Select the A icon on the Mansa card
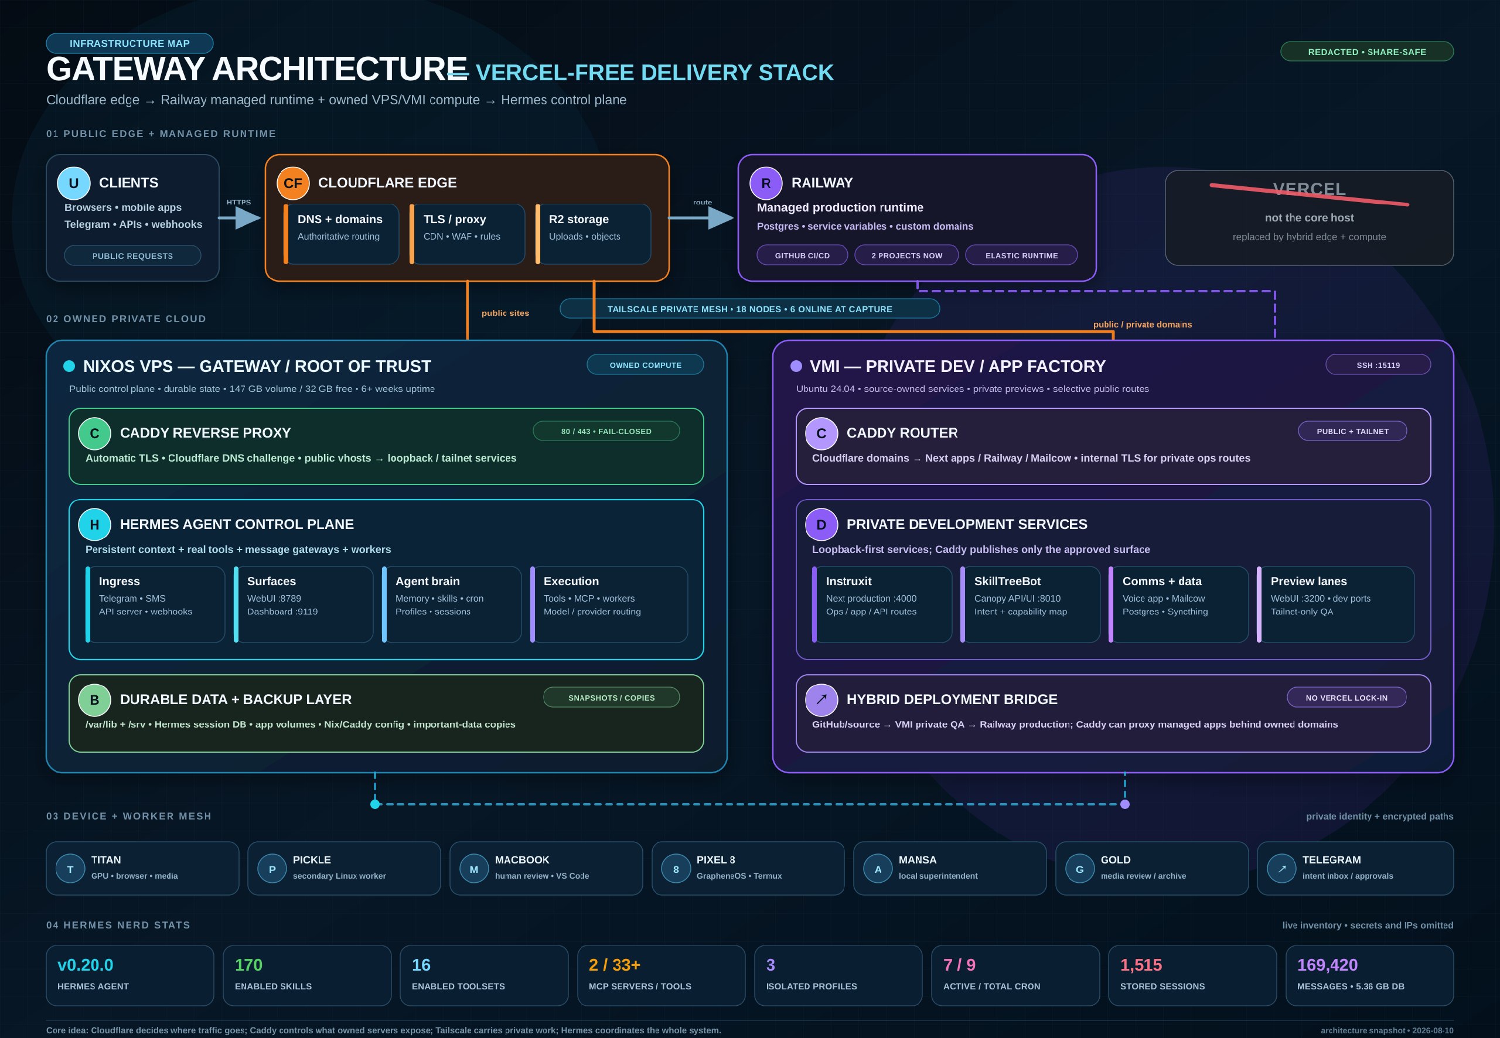Viewport: 1500px width, 1038px height. tap(878, 869)
